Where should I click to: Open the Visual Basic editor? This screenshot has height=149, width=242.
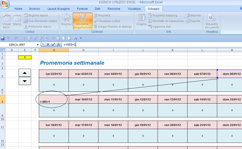click(6, 21)
